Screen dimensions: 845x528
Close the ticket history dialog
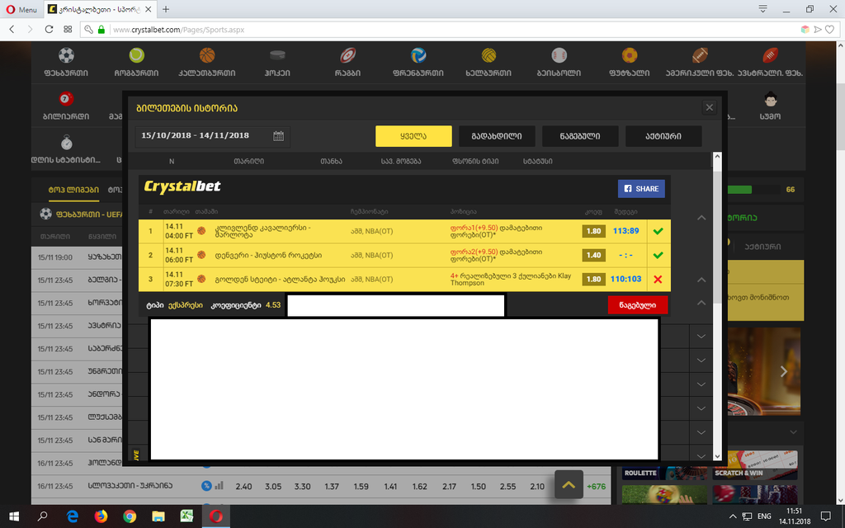click(x=709, y=107)
